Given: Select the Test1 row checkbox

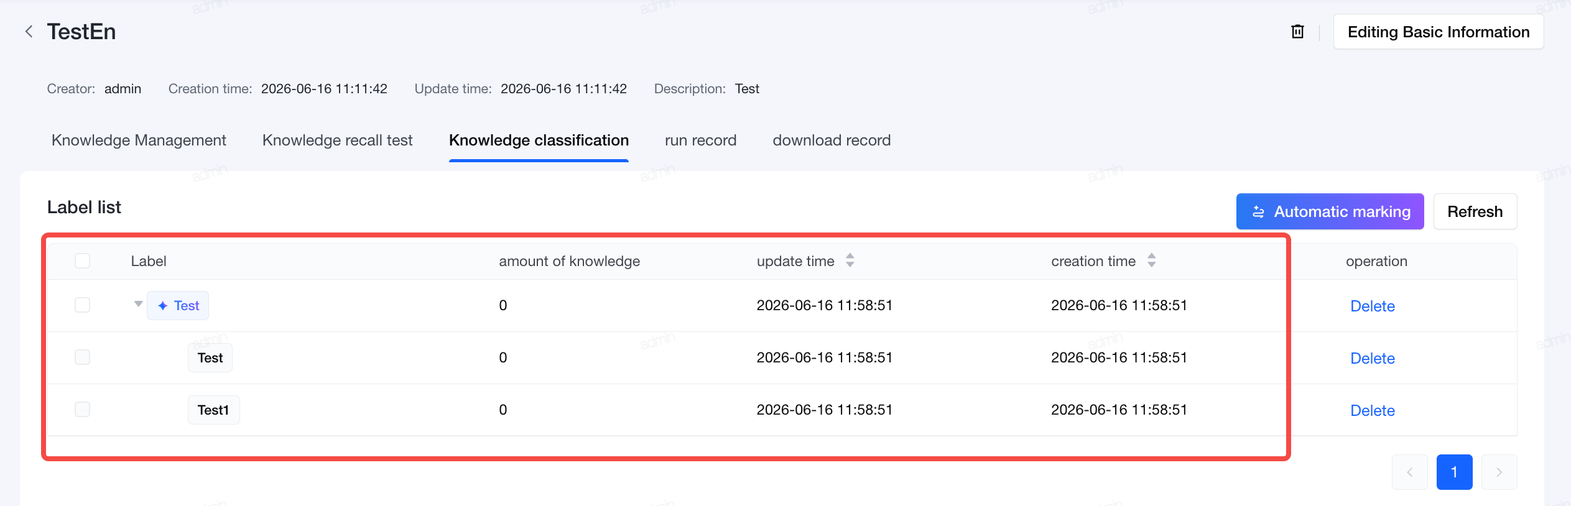Looking at the screenshot, I should (82, 410).
